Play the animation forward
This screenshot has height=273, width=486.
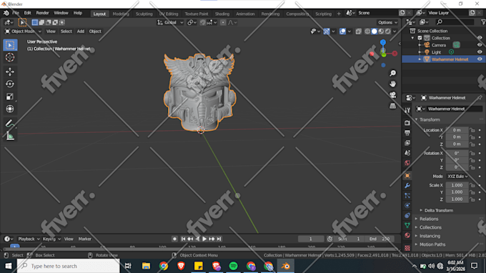point(204,239)
